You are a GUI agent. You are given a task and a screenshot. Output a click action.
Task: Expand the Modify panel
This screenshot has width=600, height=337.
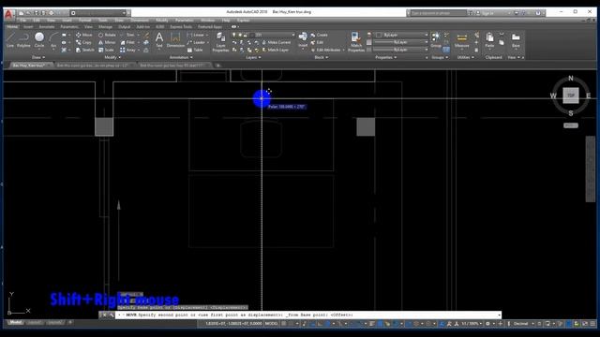pos(112,57)
